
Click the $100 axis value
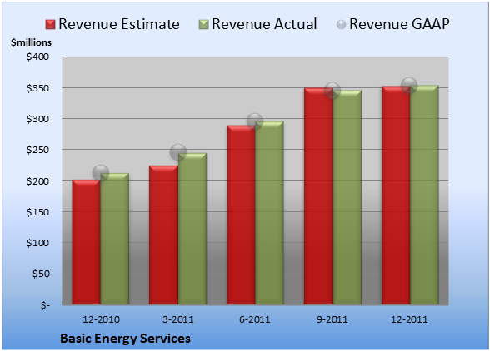tap(37, 243)
